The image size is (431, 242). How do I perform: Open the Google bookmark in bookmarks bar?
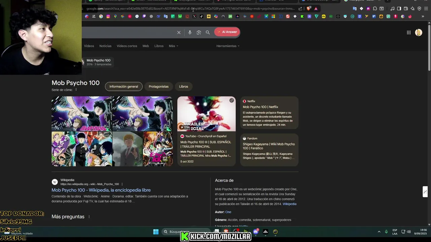coord(101,16)
